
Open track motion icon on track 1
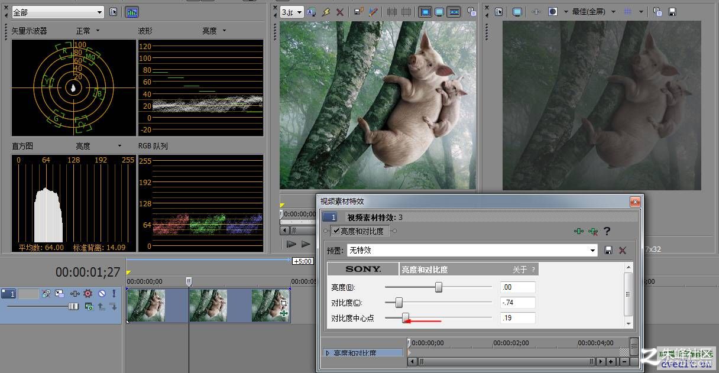[x=60, y=293]
